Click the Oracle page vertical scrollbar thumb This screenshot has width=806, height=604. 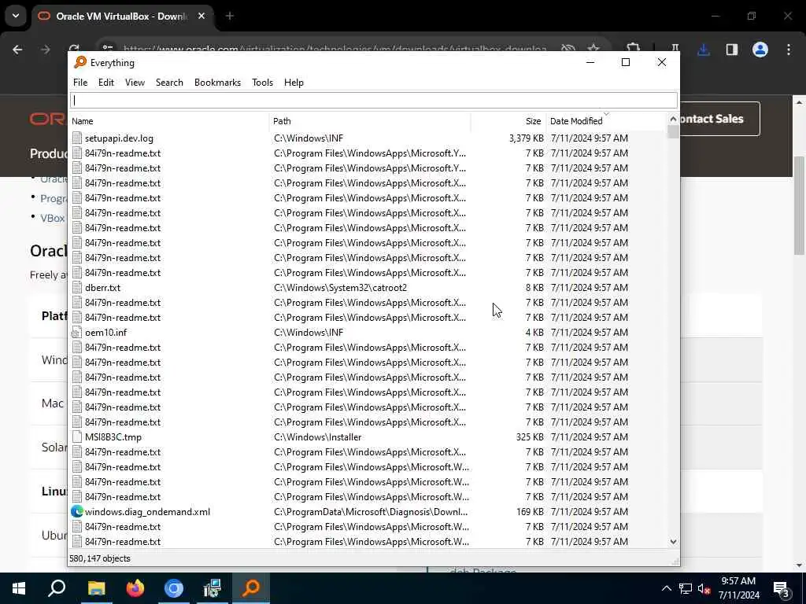coord(799,205)
